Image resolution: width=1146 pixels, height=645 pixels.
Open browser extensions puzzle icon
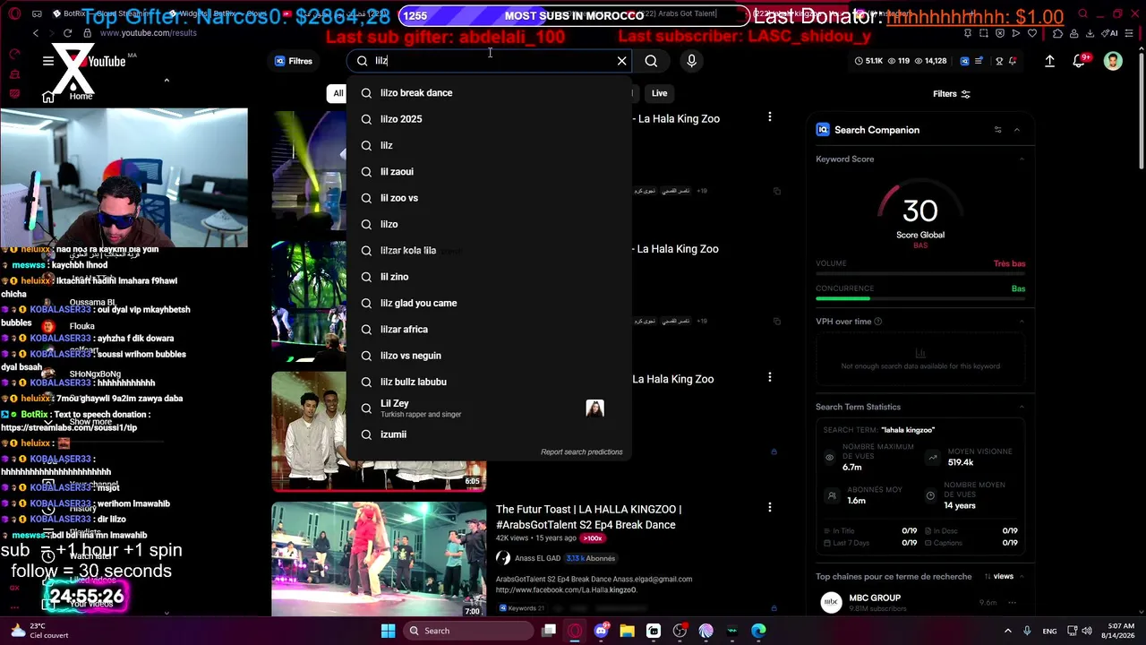pos(1058,33)
